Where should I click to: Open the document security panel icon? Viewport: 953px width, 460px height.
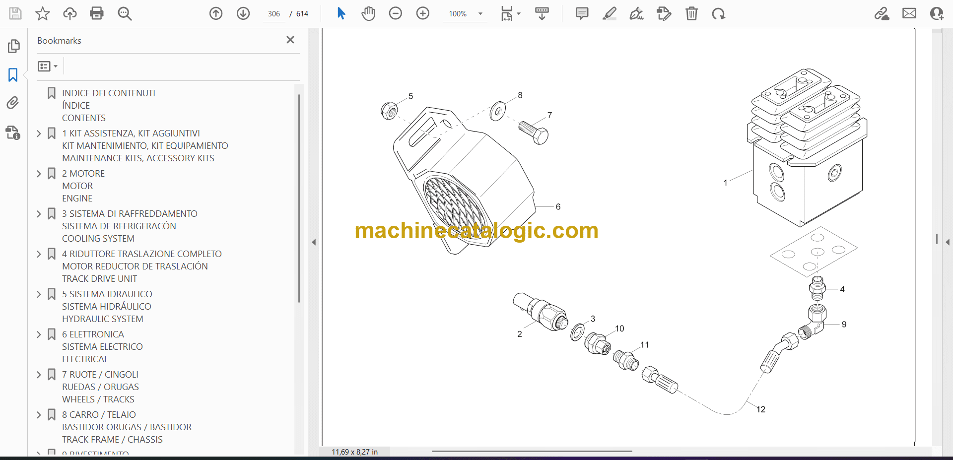[x=13, y=132]
